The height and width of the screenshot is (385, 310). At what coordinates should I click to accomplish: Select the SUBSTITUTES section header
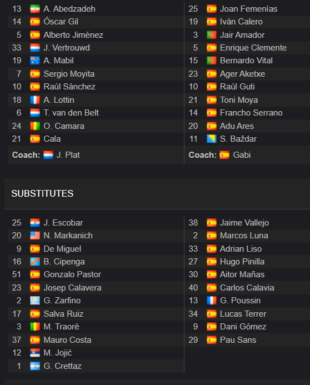click(42, 193)
